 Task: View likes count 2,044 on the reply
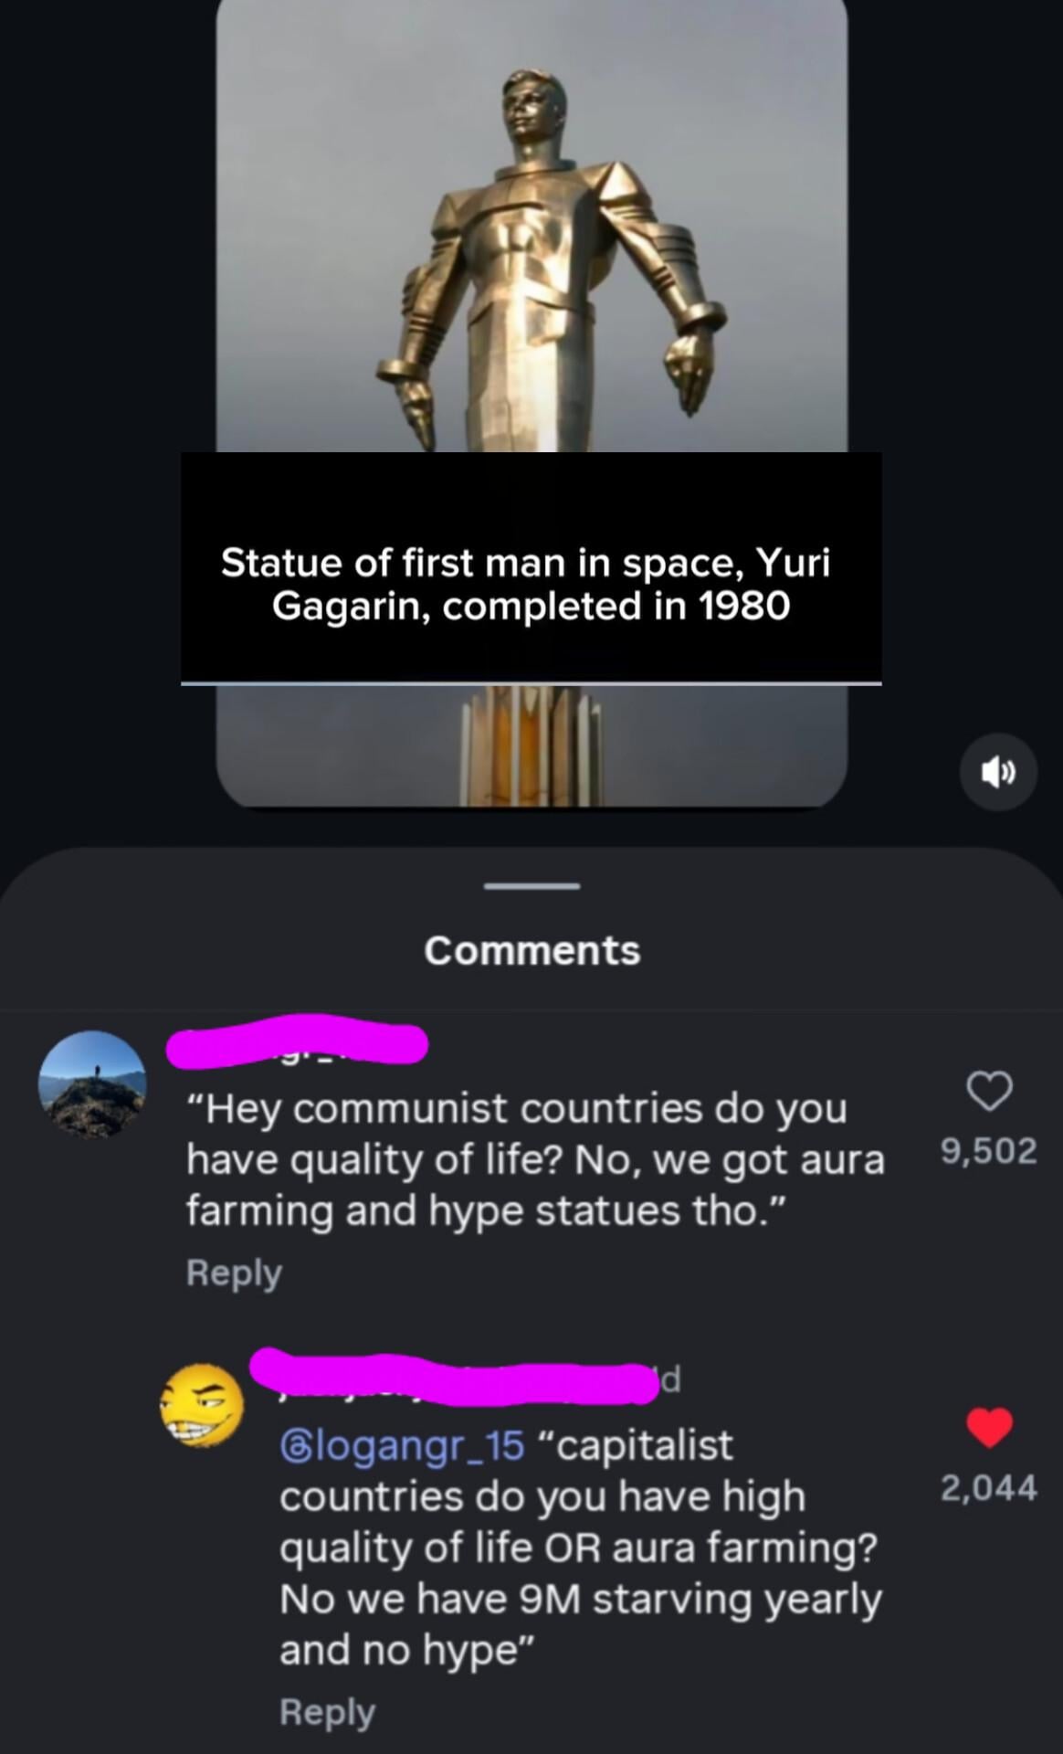[989, 1488]
